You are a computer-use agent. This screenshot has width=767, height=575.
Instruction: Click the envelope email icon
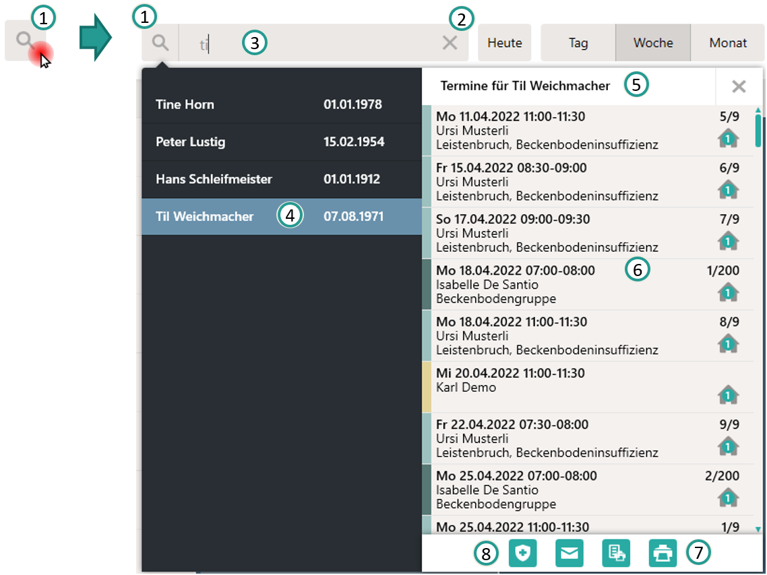point(570,553)
